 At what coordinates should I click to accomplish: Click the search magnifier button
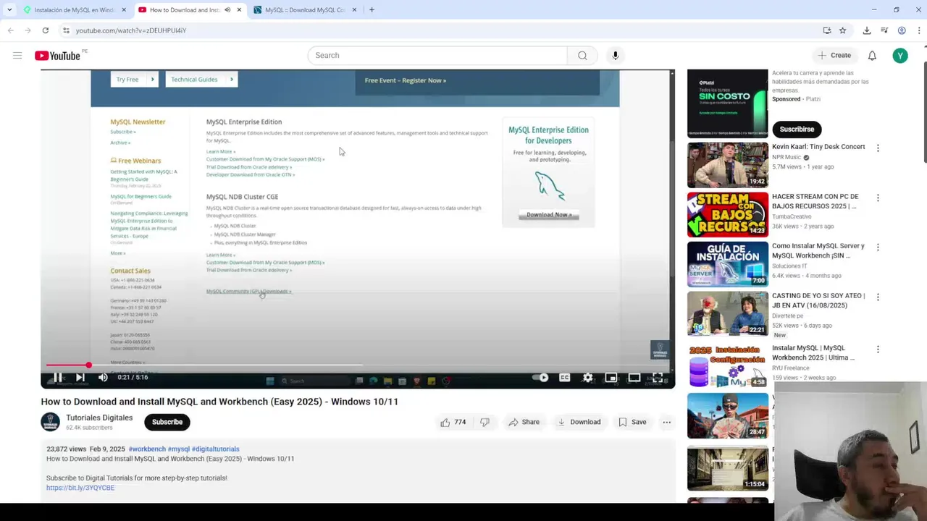(582, 55)
